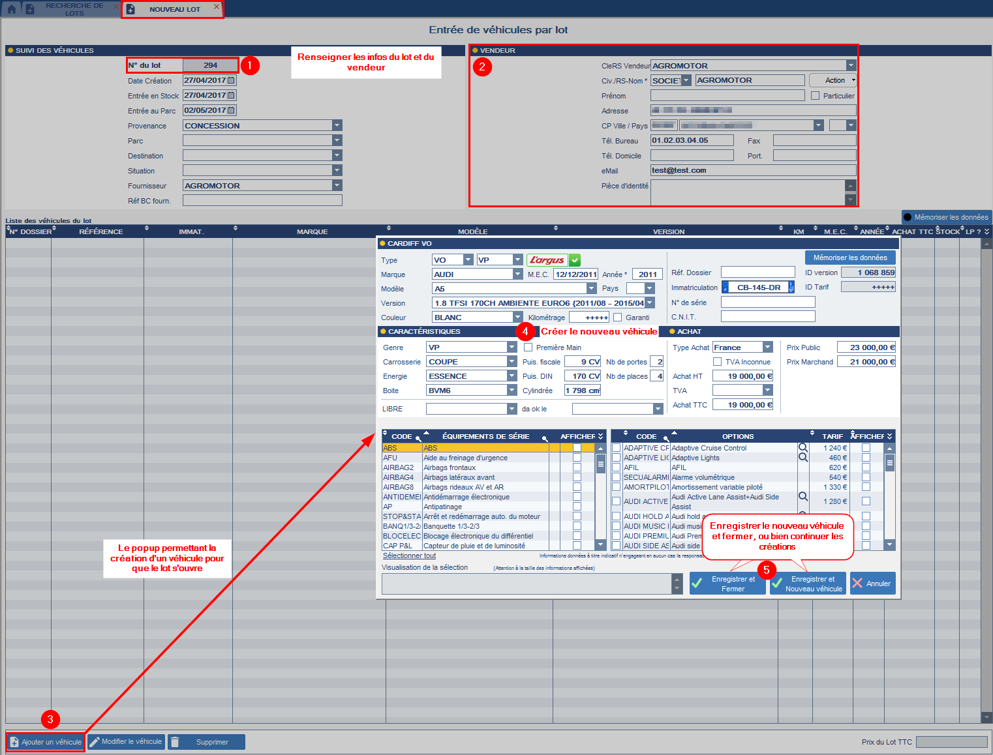Click the équipements de série list scrollbar

click(x=601, y=496)
